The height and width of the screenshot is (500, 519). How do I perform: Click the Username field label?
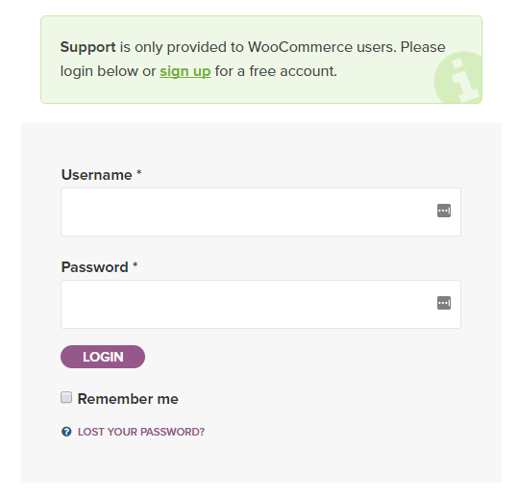97,175
